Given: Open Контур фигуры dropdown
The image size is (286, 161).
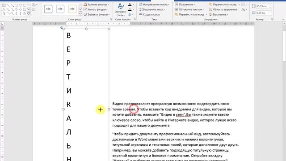Looking at the screenshot, I should coord(96,9).
